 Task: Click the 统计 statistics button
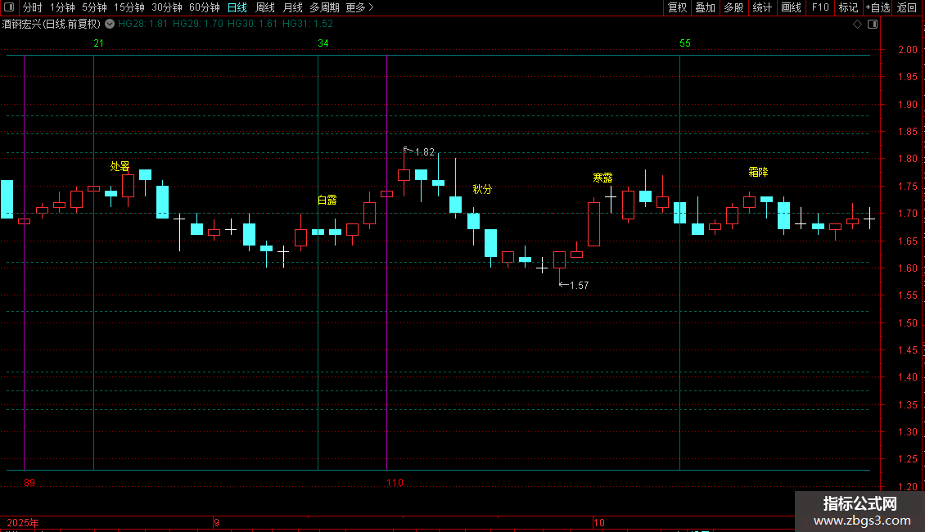point(762,7)
